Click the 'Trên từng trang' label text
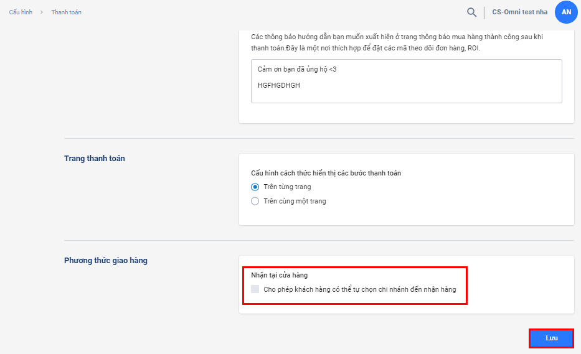Viewport: 581px width, 354px height. pyautogui.click(x=287, y=187)
